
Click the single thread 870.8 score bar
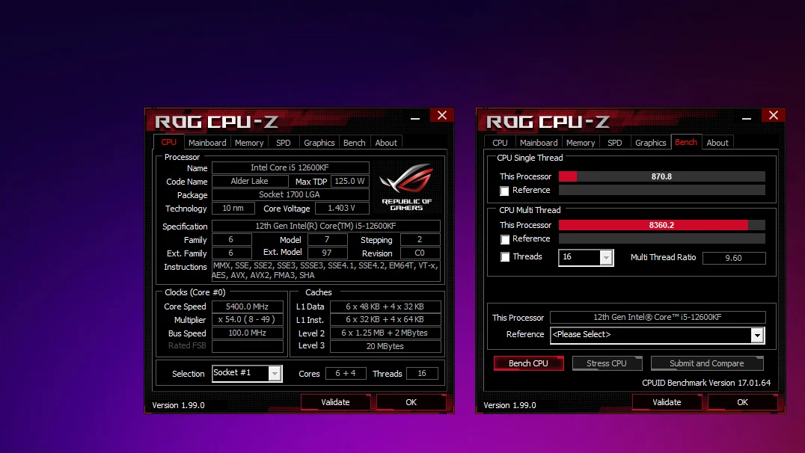pyautogui.click(x=662, y=176)
